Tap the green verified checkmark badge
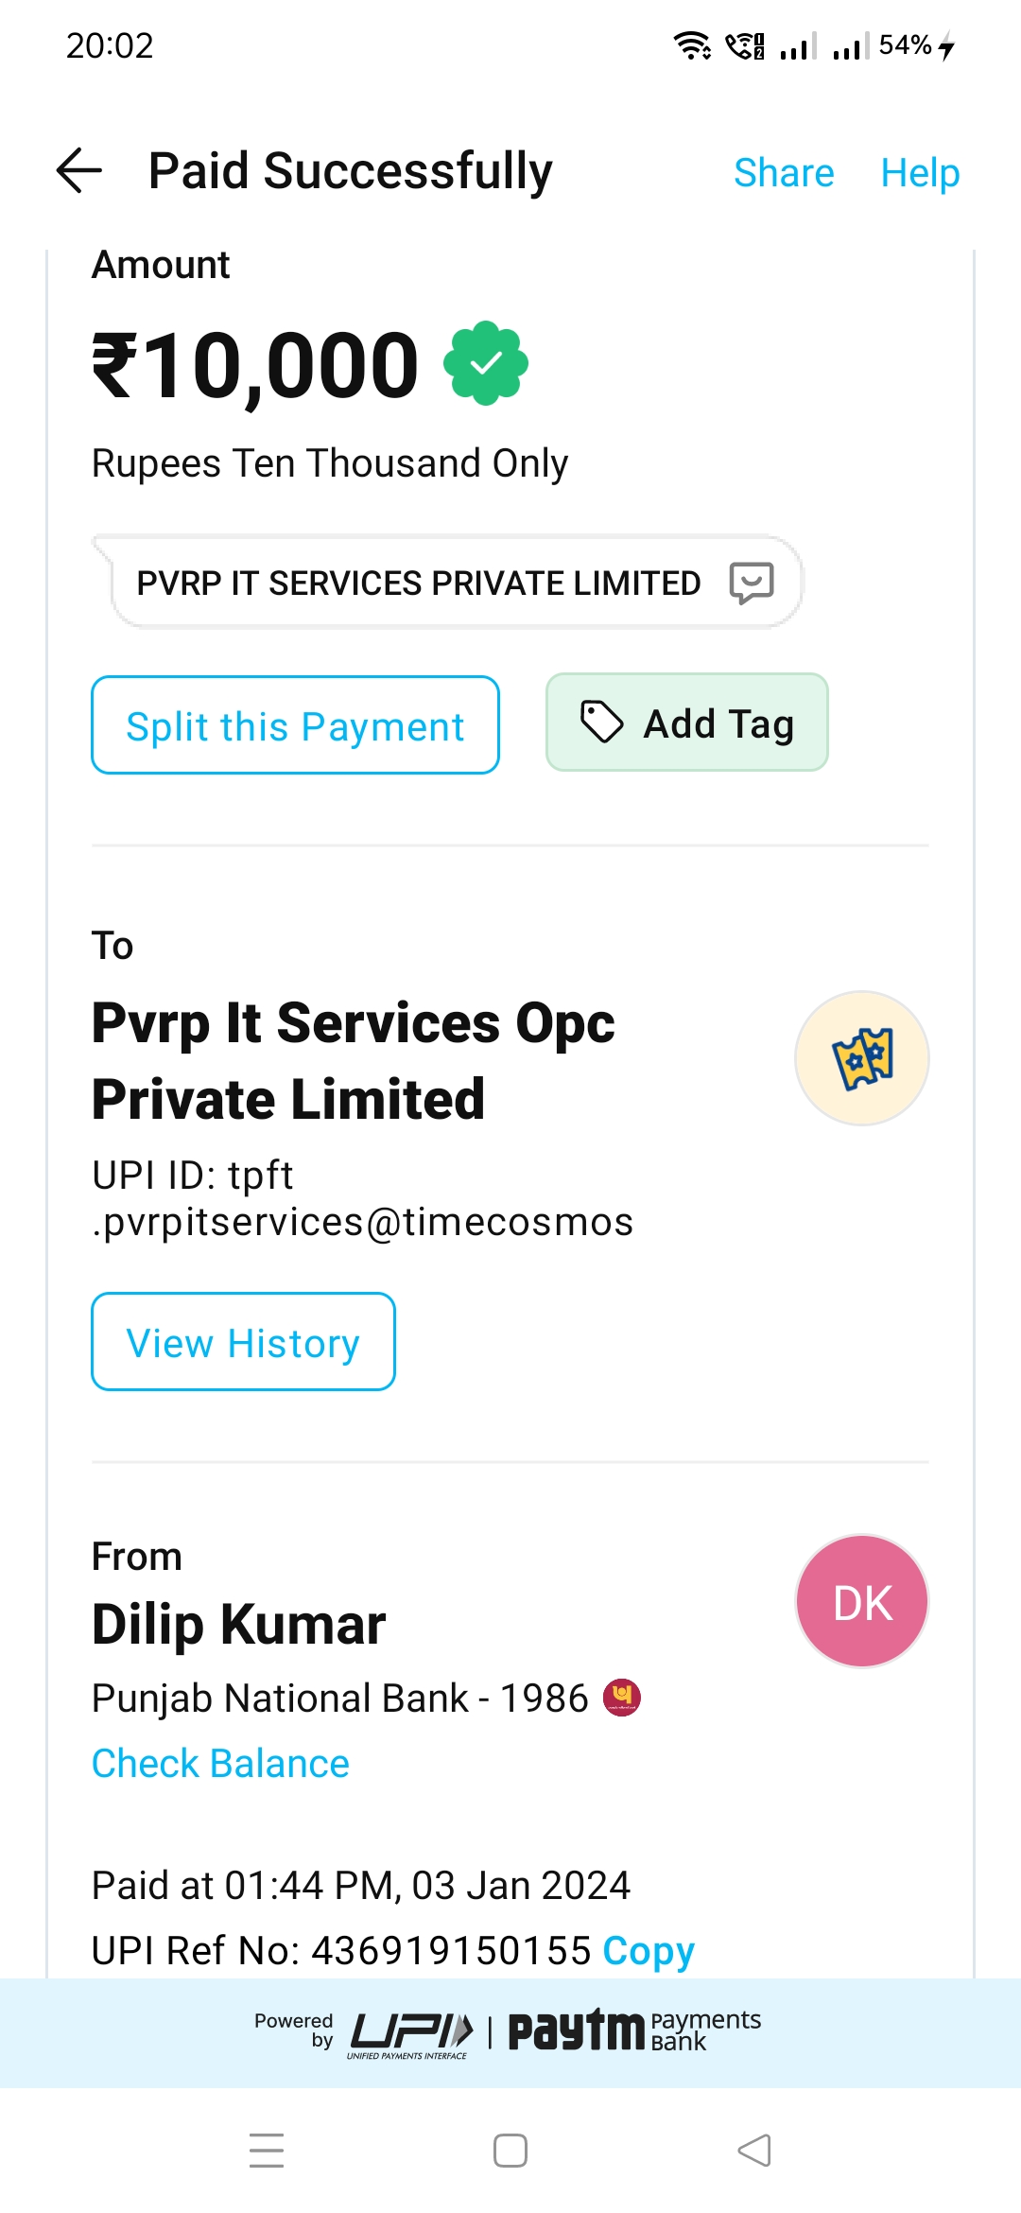1021x2213 pixels. coord(486,363)
